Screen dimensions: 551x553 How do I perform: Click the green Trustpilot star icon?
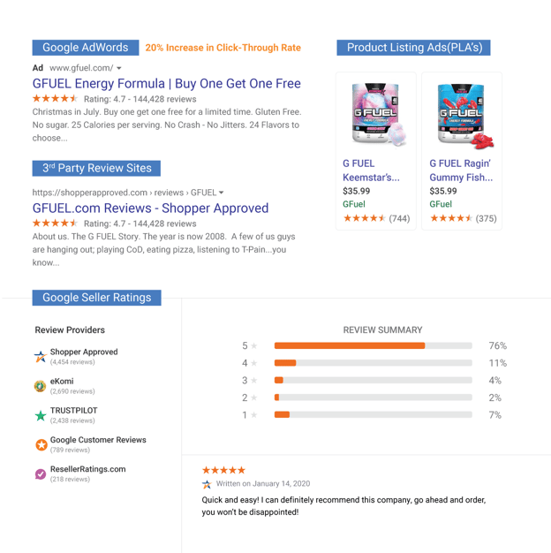point(41,415)
